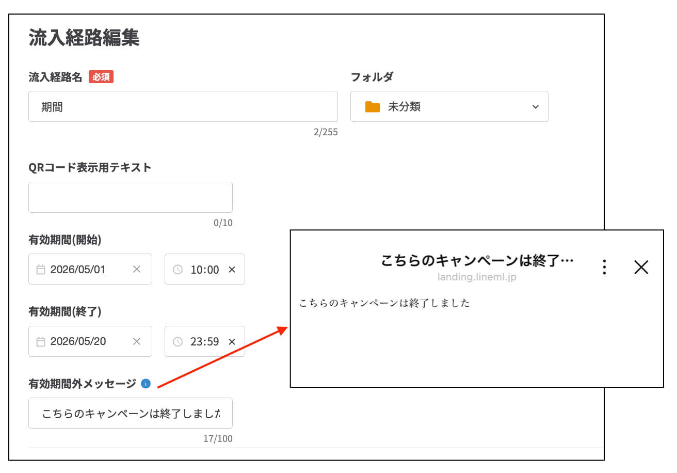677x473 pixels.
Task: Click the QRコード表示用テキスト input field
Action: pos(130,197)
